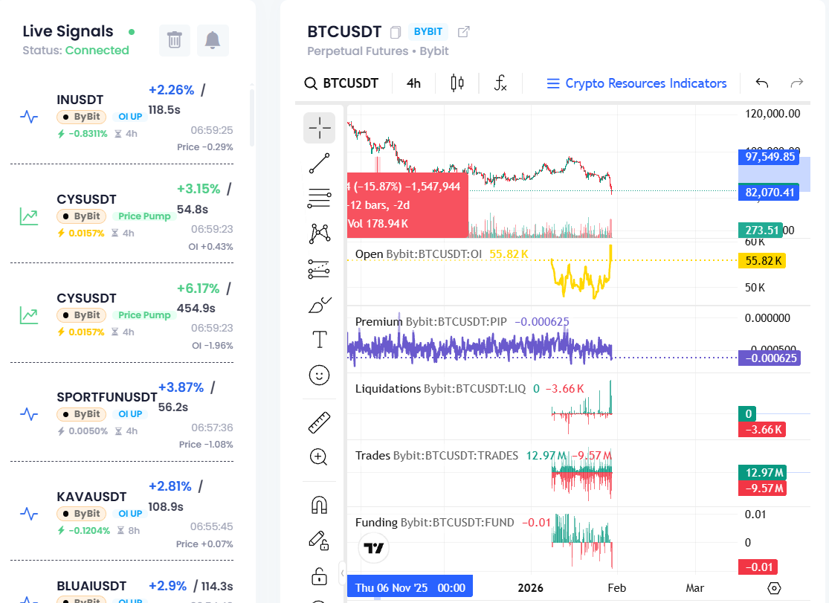The width and height of the screenshot is (829, 603).
Task: Click the pulse icon beside KAVAUSDT
Action: point(29,514)
